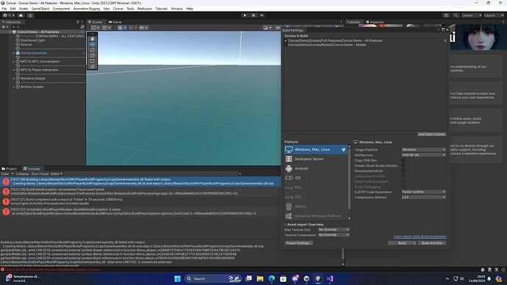Select the Rect transform tool
This screenshot has height=285, width=507.
tap(93, 61)
